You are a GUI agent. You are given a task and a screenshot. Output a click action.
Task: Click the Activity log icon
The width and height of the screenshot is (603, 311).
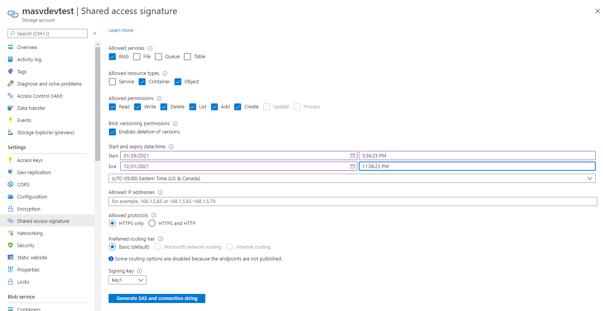click(x=11, y=59)
